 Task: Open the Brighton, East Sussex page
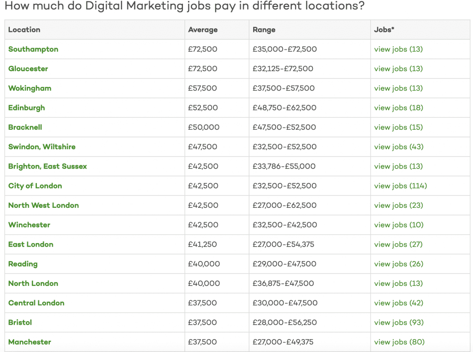point(48,166)
